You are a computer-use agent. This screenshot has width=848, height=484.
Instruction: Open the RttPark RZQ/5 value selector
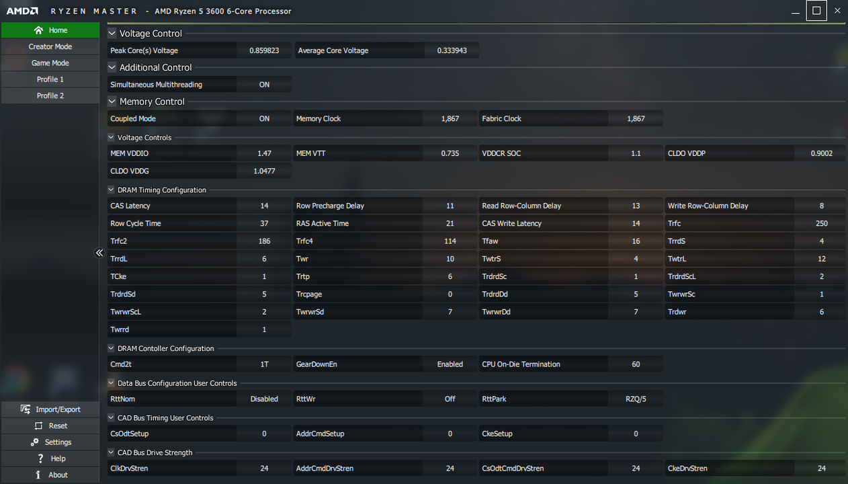pyautogui.click(x=636, y=399)
